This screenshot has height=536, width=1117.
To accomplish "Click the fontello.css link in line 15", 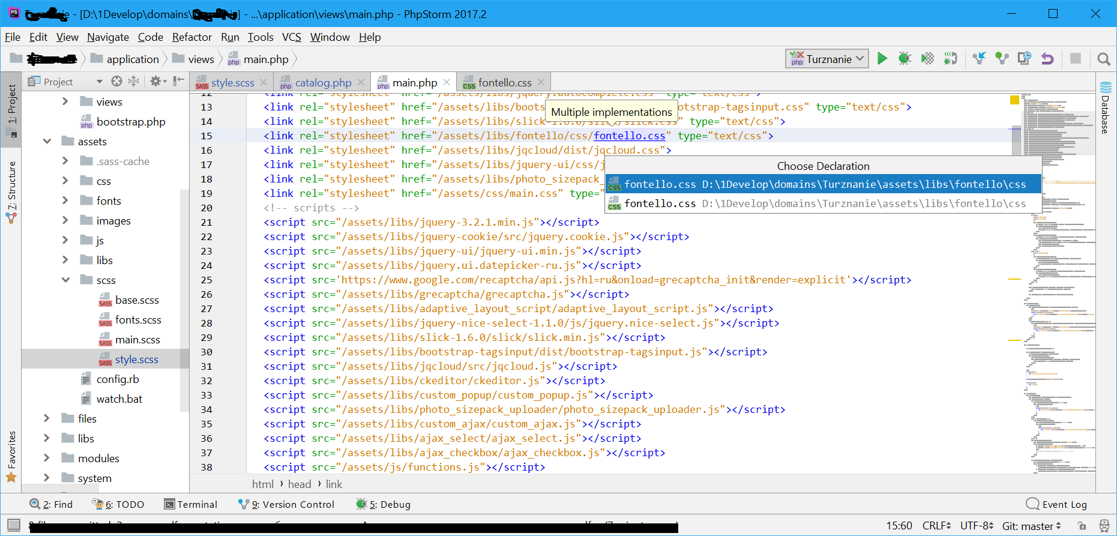I will tap(630, 136).
